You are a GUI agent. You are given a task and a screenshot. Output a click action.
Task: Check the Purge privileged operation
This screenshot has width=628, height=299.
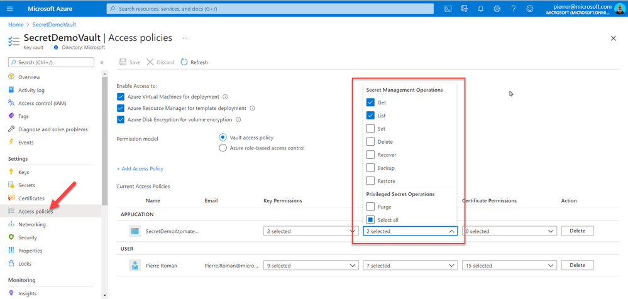pyautogui.click(x=370, y=207)
